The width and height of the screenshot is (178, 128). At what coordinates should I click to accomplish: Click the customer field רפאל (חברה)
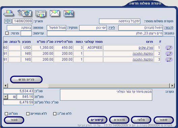(141, 28)
